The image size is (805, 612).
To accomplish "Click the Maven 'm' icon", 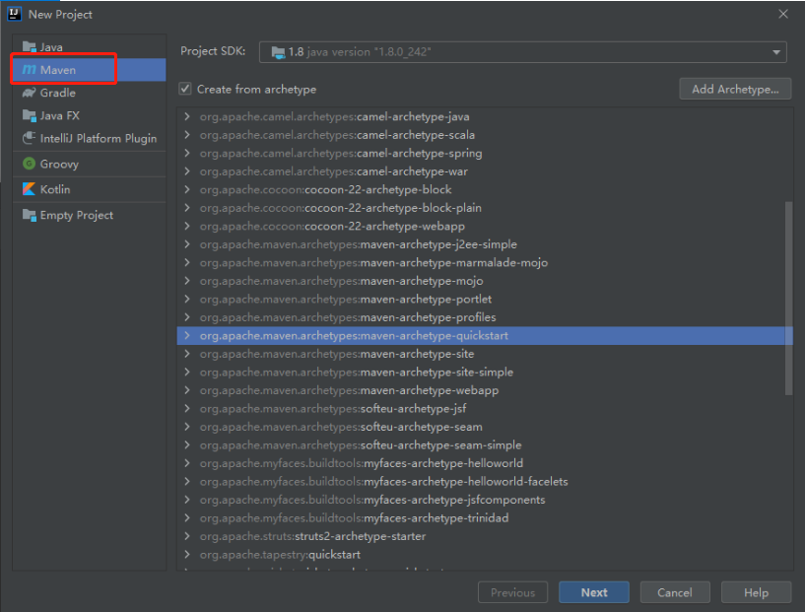I will click(x=29, y=70).
